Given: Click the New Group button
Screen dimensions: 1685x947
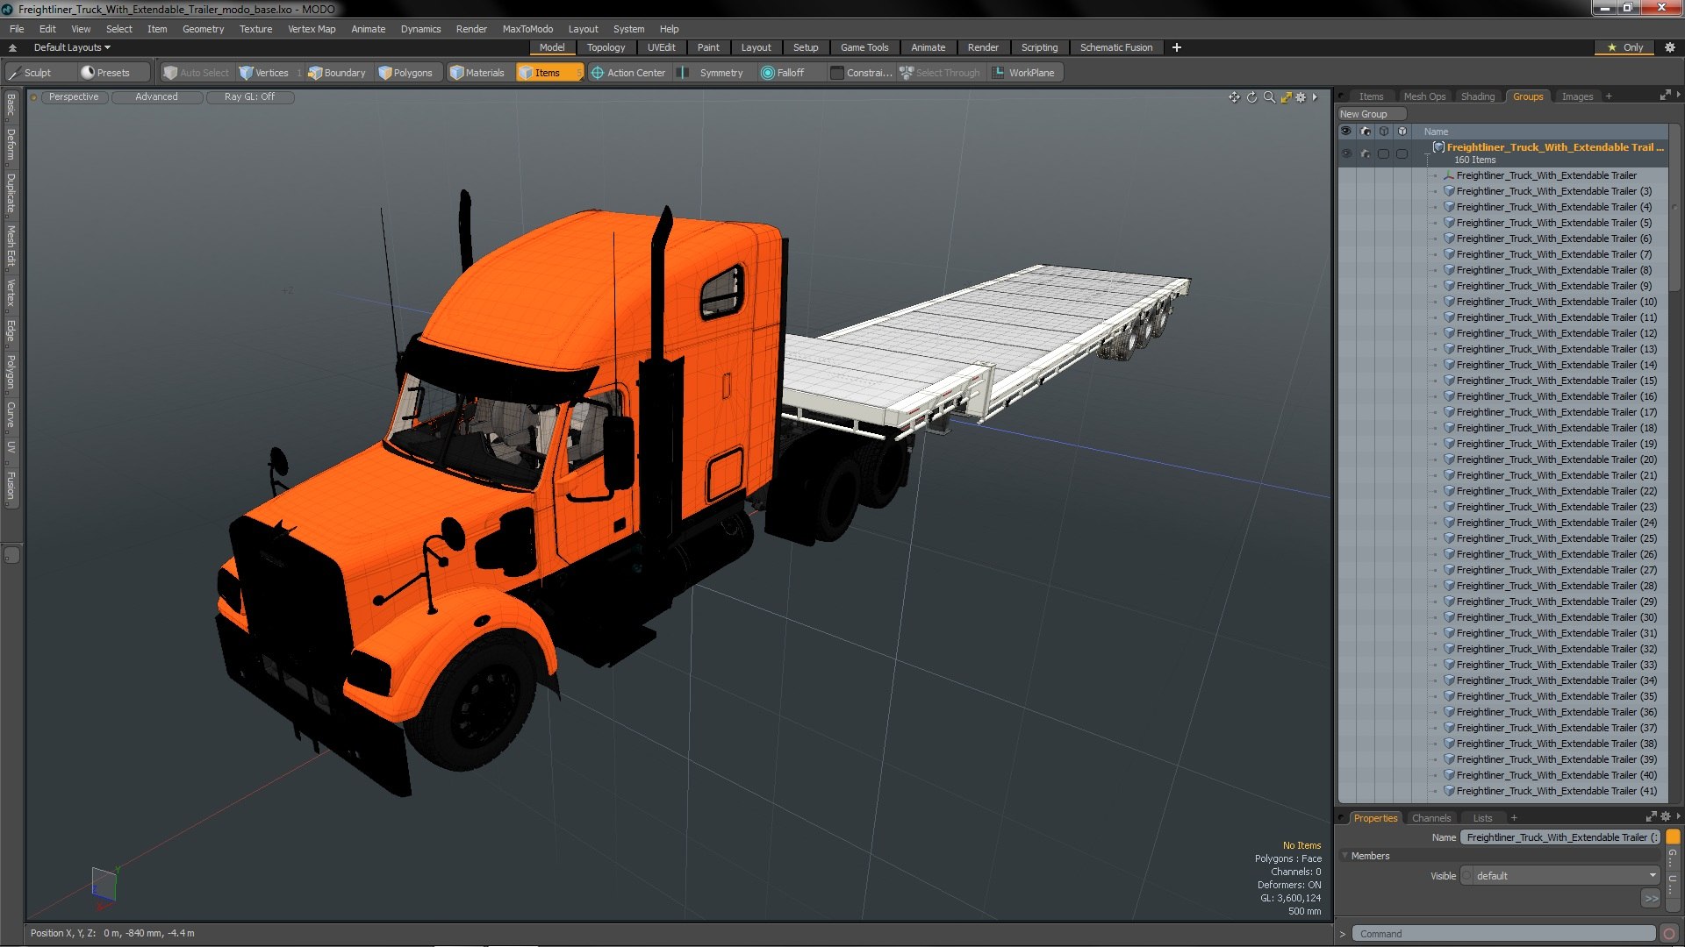Looking at the screenshot, I should (1371, 114).
